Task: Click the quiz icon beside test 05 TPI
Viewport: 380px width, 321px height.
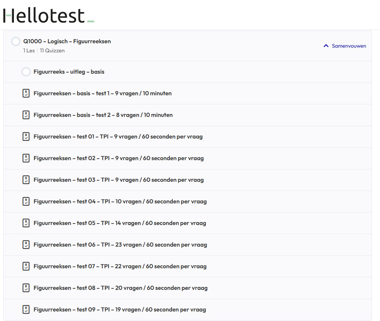Action: pos(26,223)
